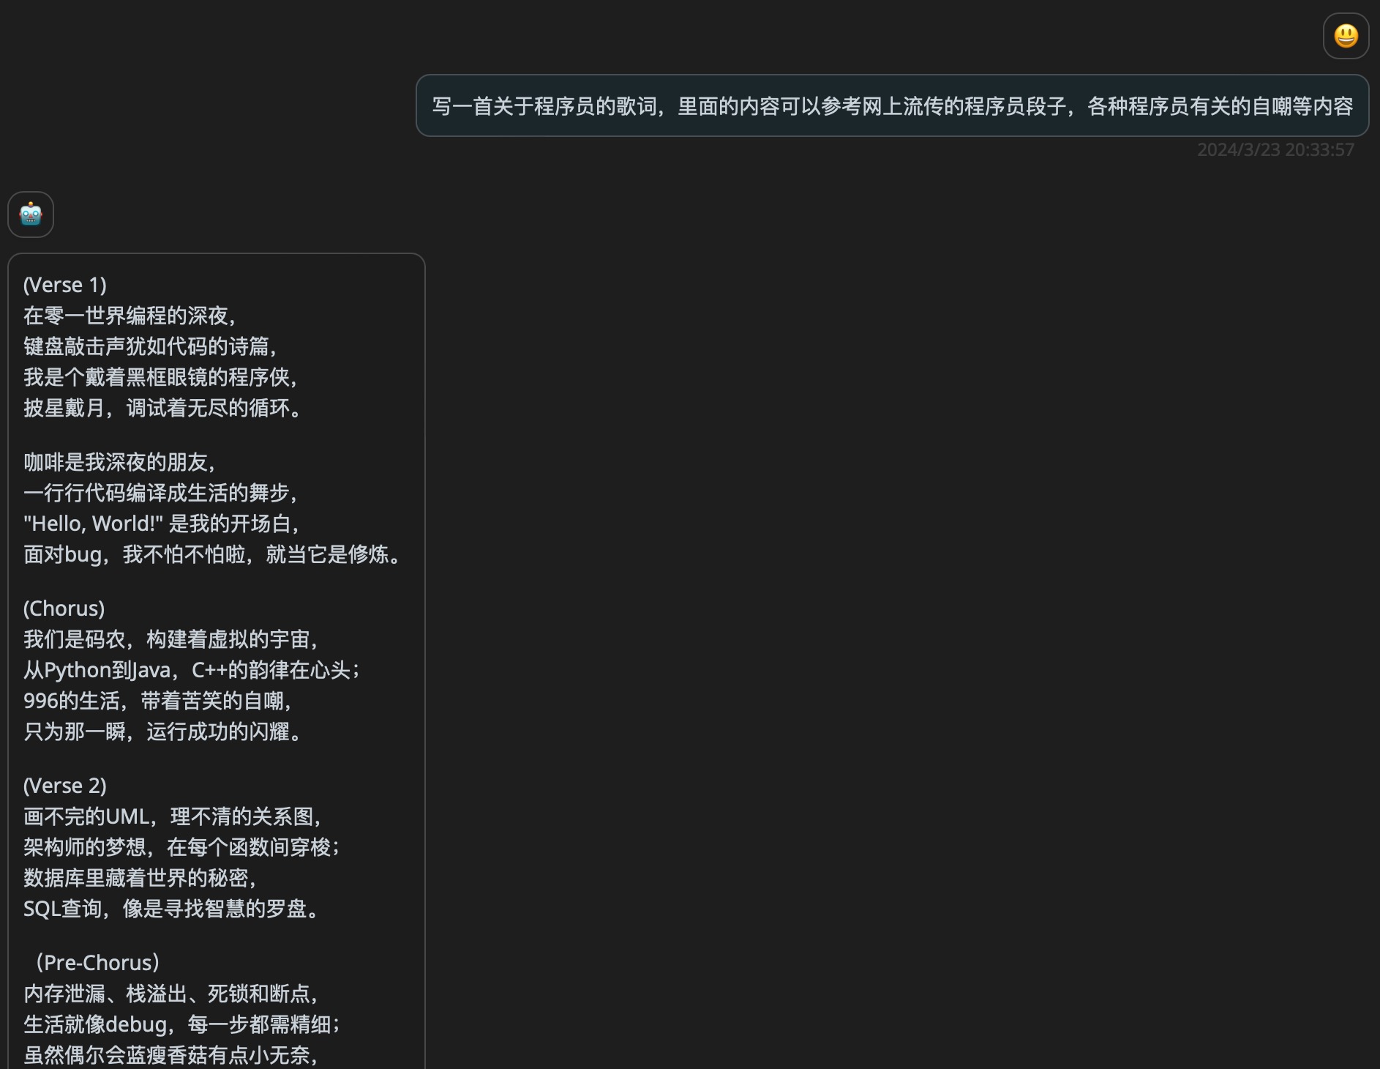1380x1069 pixels.
Task: Click the lyric line starting with 996
Action: click(x=159, y=701)
